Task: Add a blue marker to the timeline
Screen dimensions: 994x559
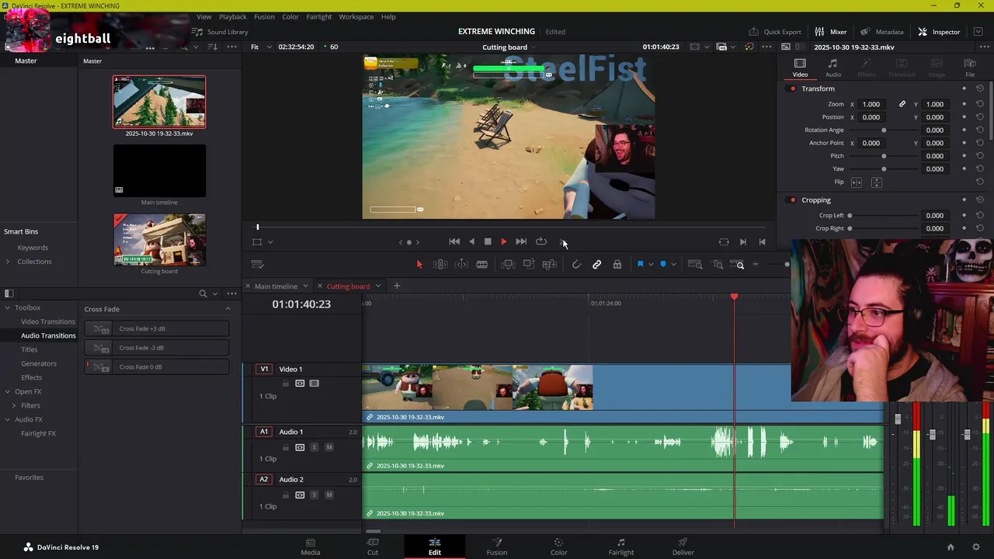Action: (662, 265)
